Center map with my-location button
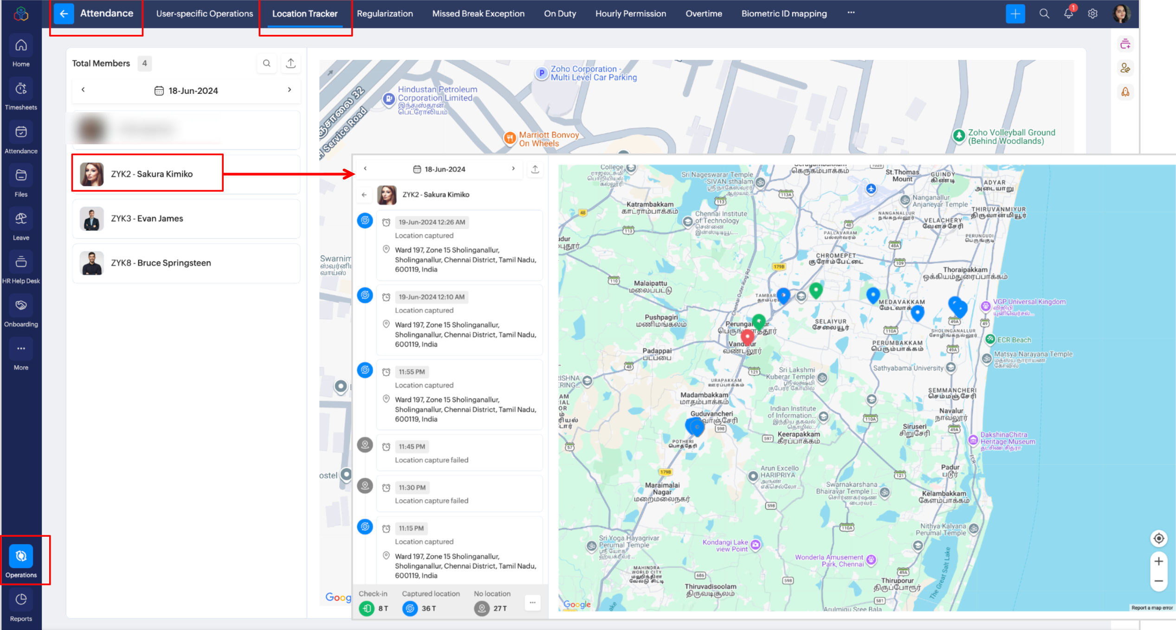The height and width of the screenshot is (630, 1176). (x=1159, y=538)
